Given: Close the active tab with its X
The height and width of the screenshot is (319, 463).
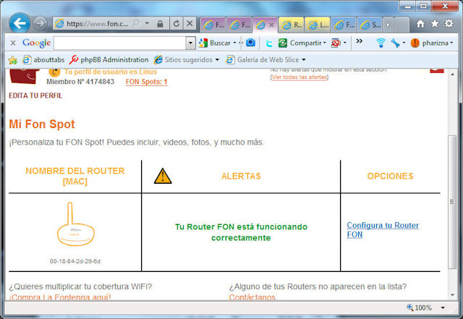Looking at the screenshot, I should (x=271, y=25).
